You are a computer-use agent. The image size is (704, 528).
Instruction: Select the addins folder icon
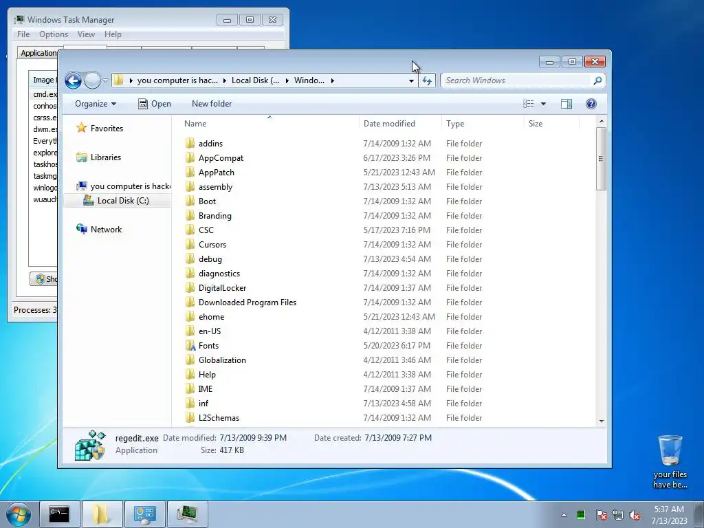190,143
